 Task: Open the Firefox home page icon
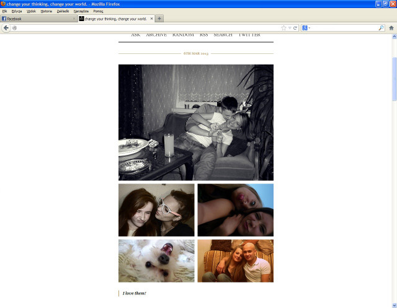[391, 28]
